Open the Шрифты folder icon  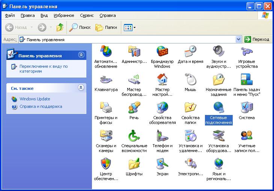[x=134, y=163]
